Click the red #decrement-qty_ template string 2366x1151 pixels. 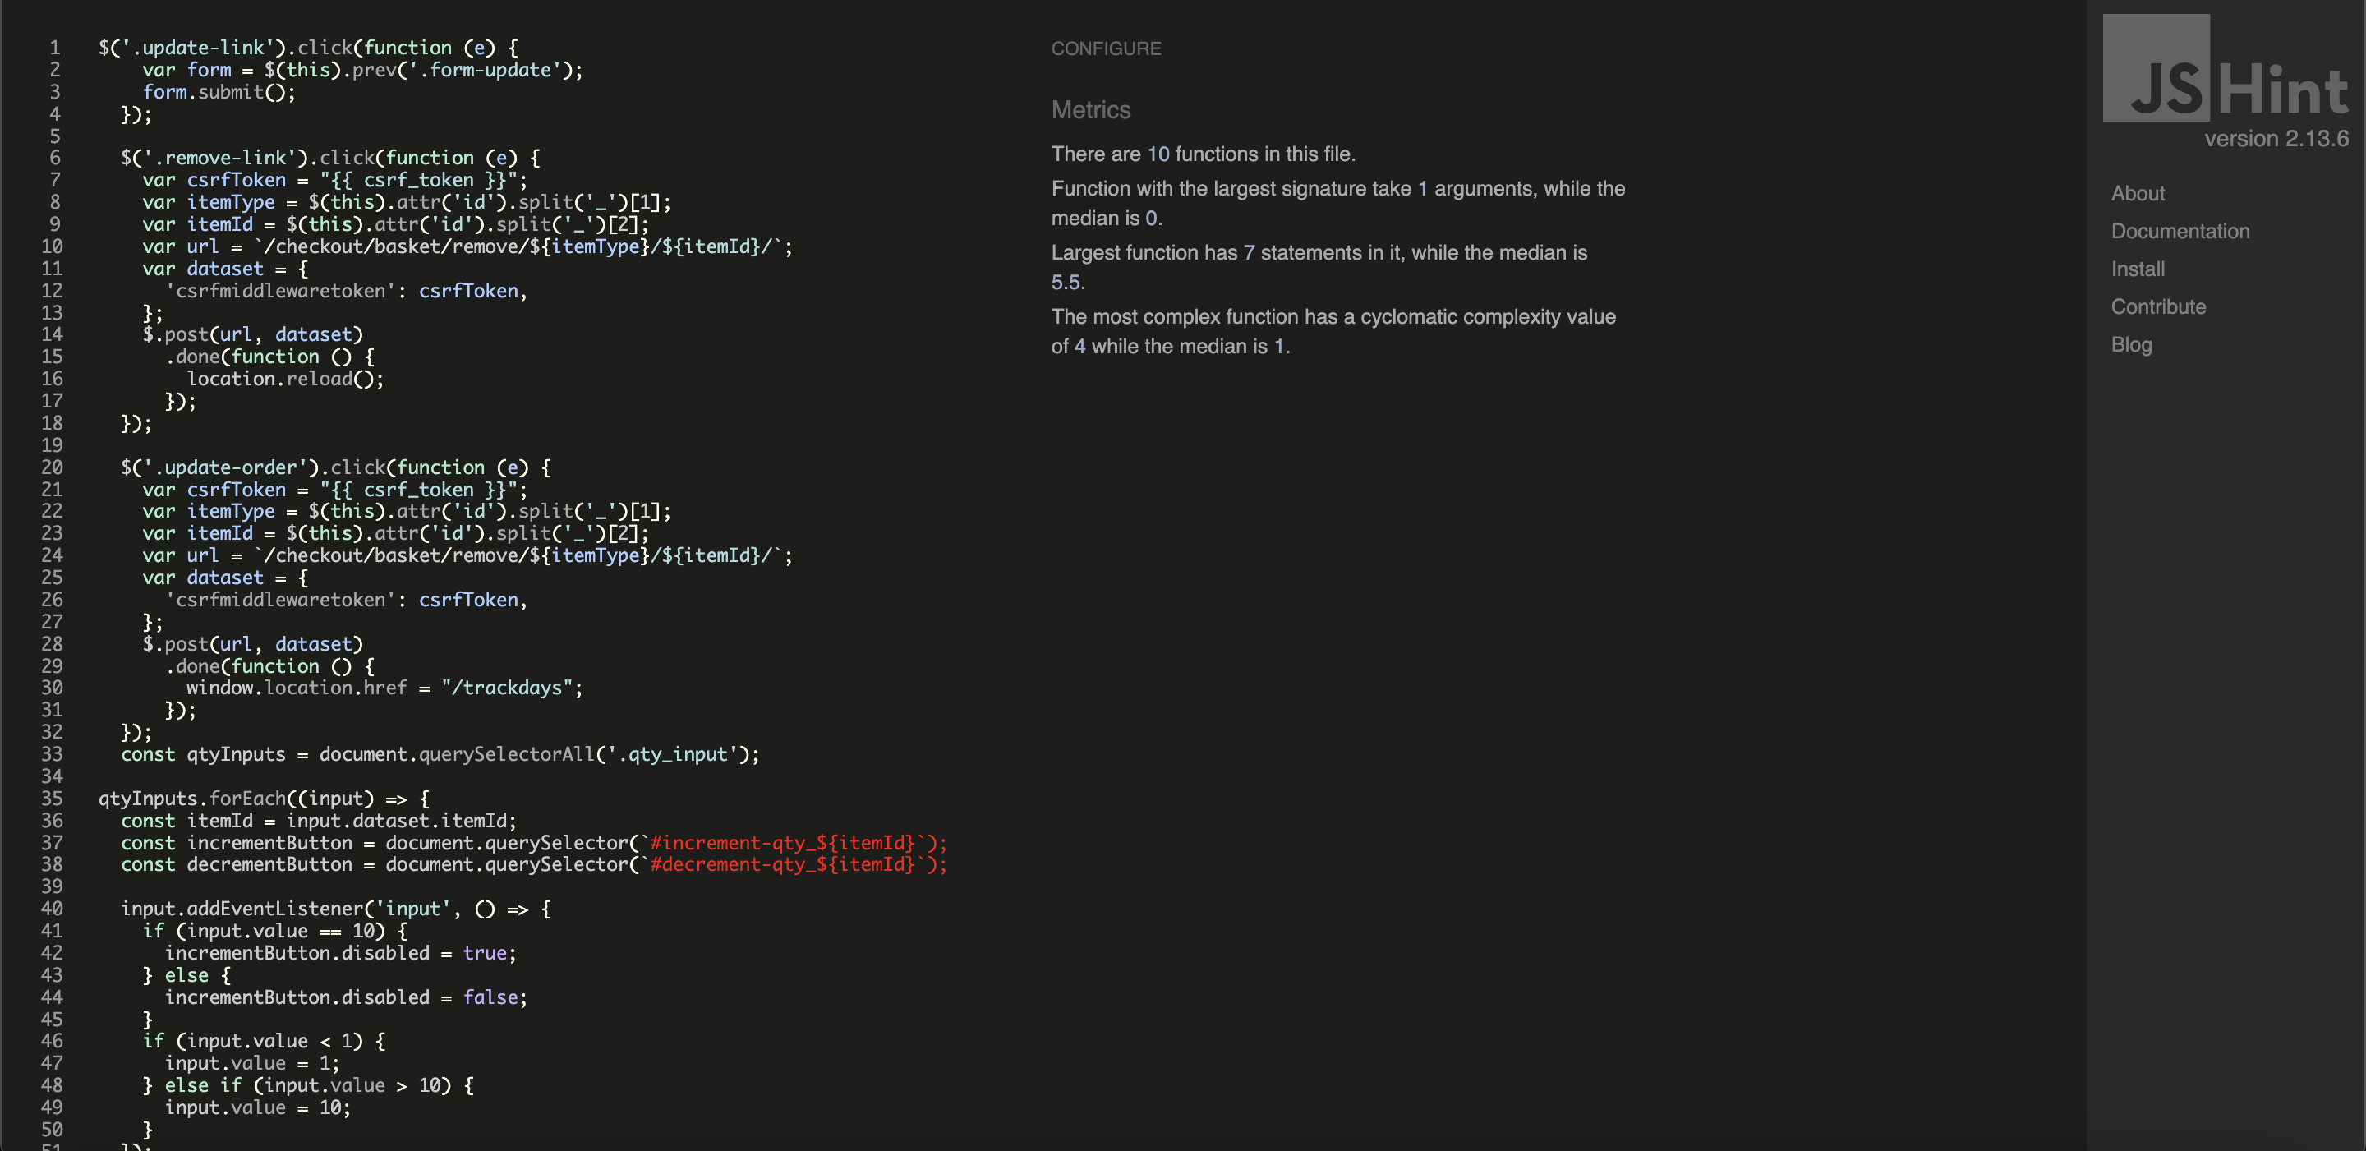(x=797, y=863)
